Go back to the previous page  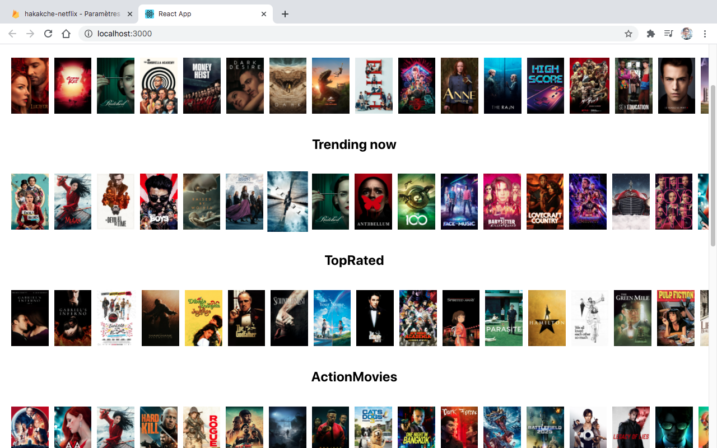pos(12,34)
